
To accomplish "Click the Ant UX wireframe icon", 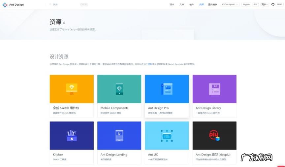I will pos(167,135).
